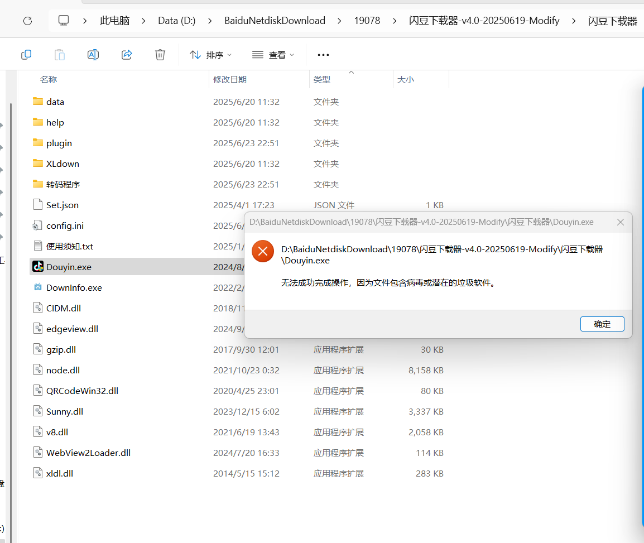Sort files by clicking the 名称 column header

click(x=49, y=79)
